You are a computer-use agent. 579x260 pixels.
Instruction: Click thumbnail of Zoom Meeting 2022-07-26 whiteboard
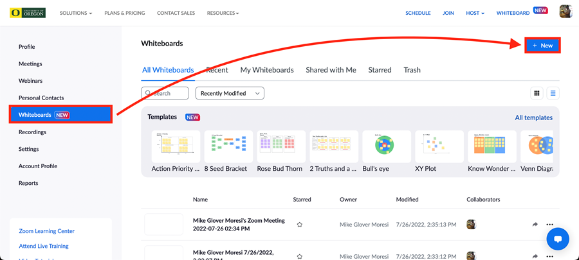[164, 224]
